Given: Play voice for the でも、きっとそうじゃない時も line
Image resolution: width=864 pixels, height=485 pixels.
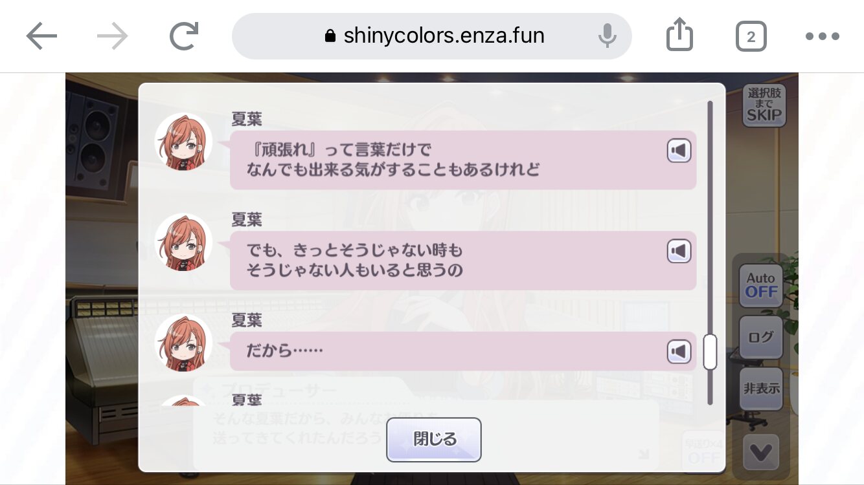Looking at the screenshot, I should 679,251.
